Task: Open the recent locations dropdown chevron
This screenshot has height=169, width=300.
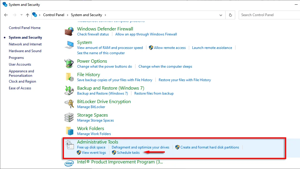Action: pyautogui.click(x=21, y=15)
